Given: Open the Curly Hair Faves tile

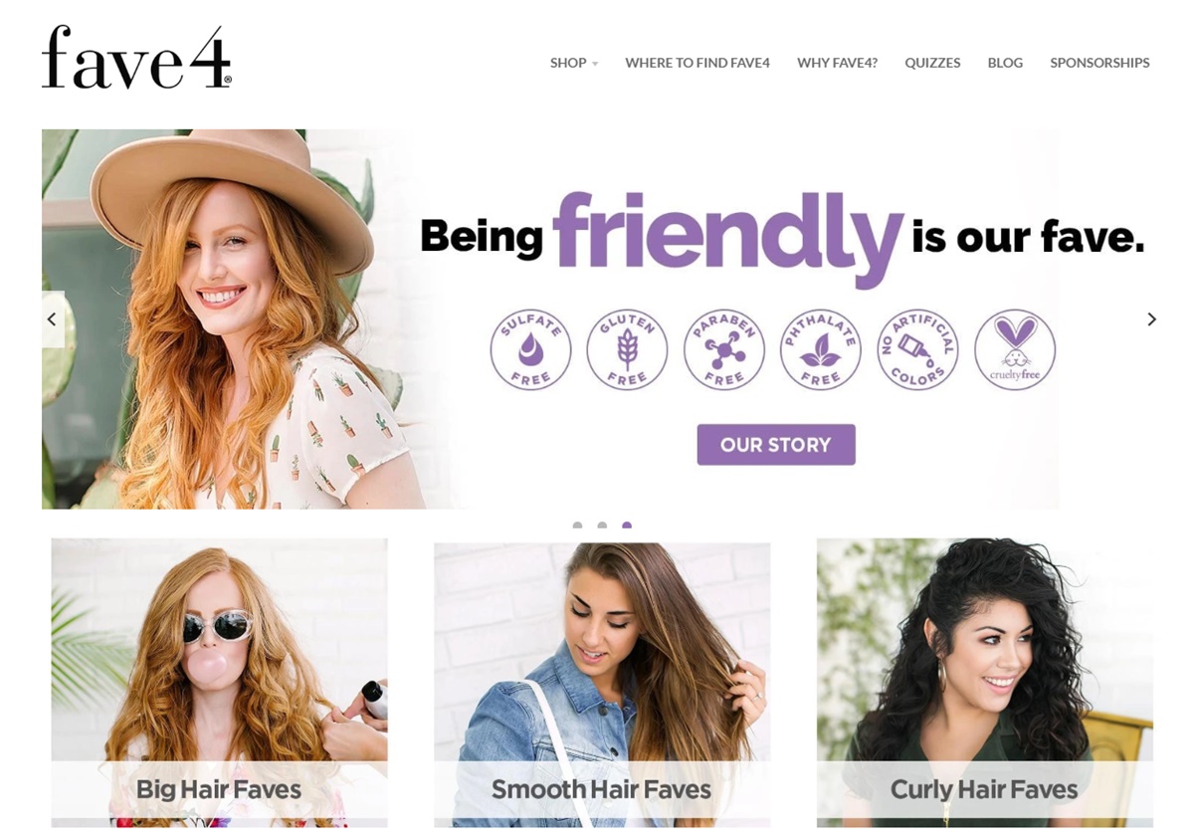Looking at the screenshot, I should (985, 683).
